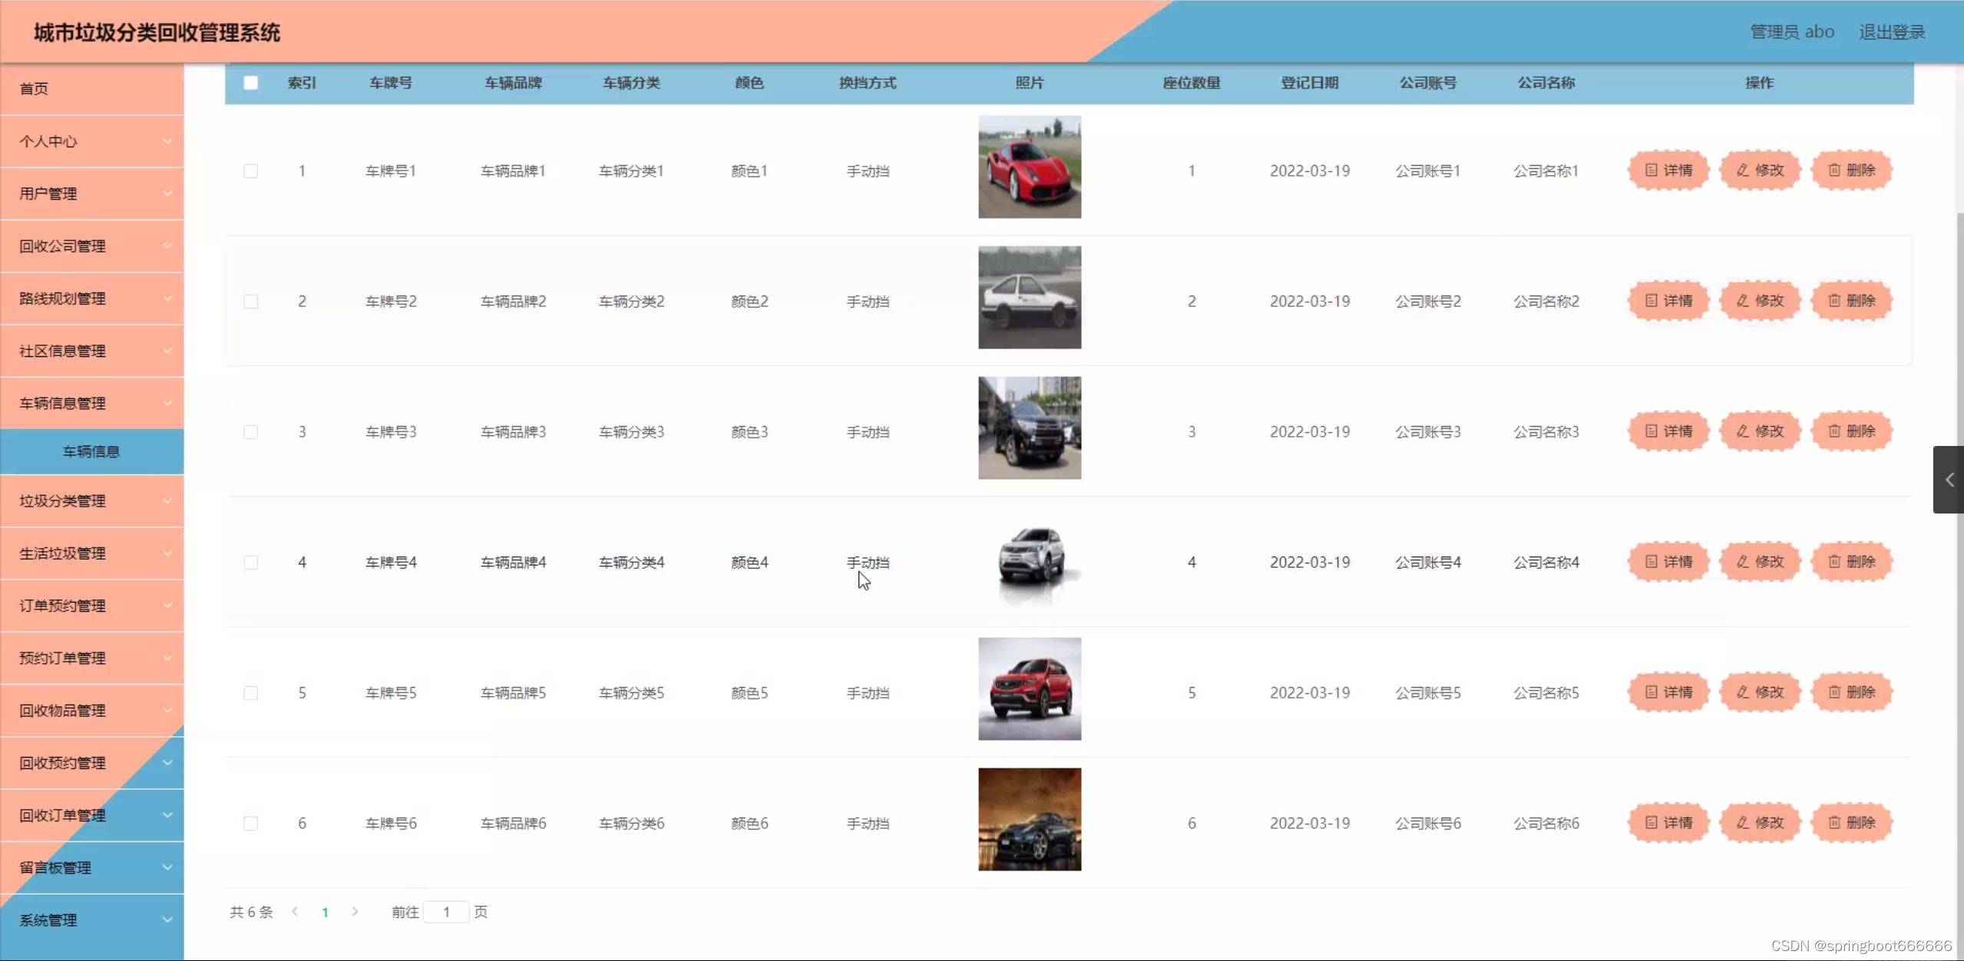
Task: Expand the 系统管理 menu chevron
Action: (167, 920)
